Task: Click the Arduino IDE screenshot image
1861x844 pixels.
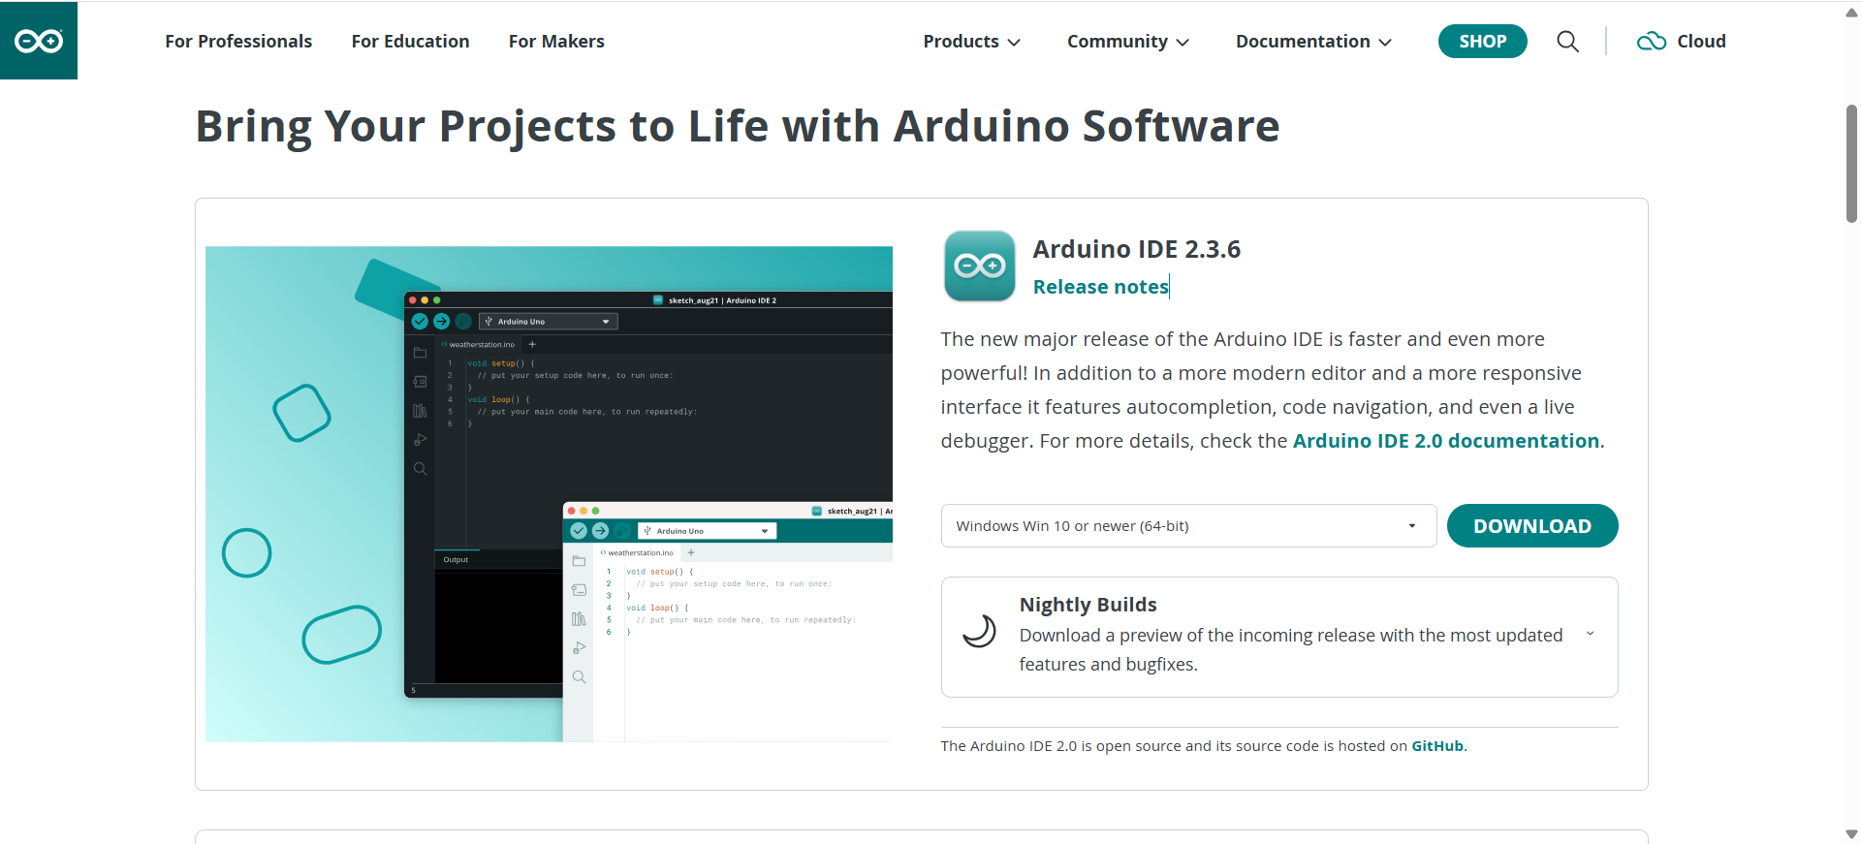Action: coord(549,494)
